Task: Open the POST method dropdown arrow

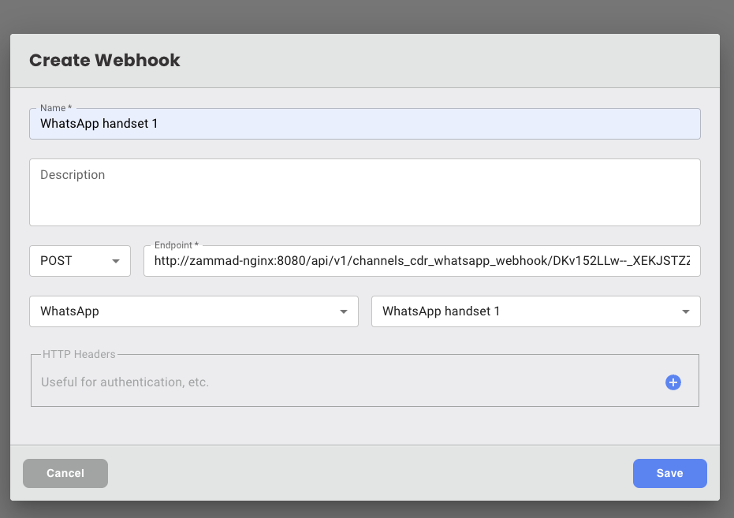Action: [x=116, y=261]
